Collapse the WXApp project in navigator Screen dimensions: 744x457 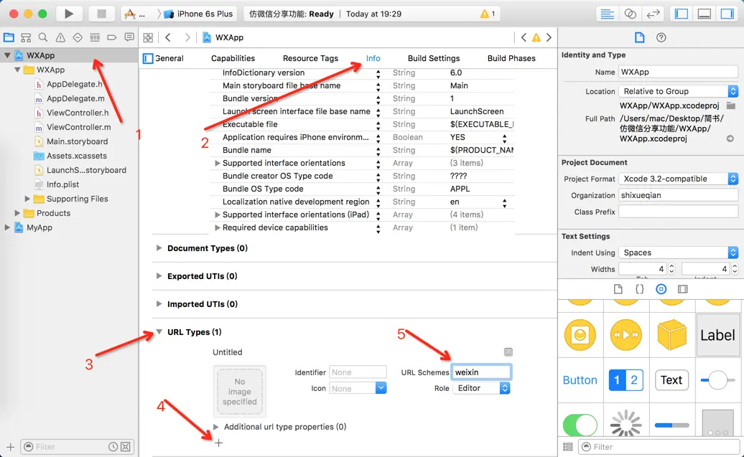coord(7,55)
